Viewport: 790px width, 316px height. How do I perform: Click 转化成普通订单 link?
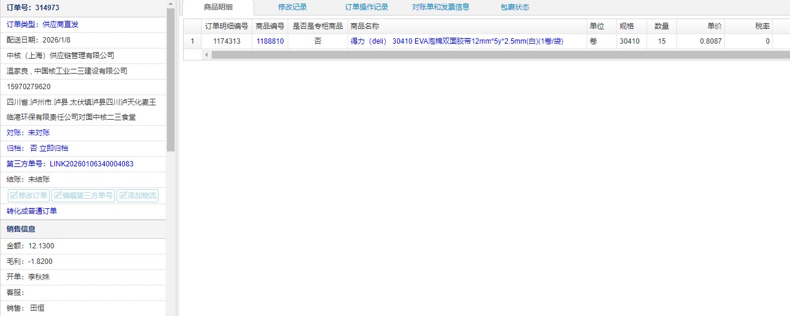pos(32,211)
